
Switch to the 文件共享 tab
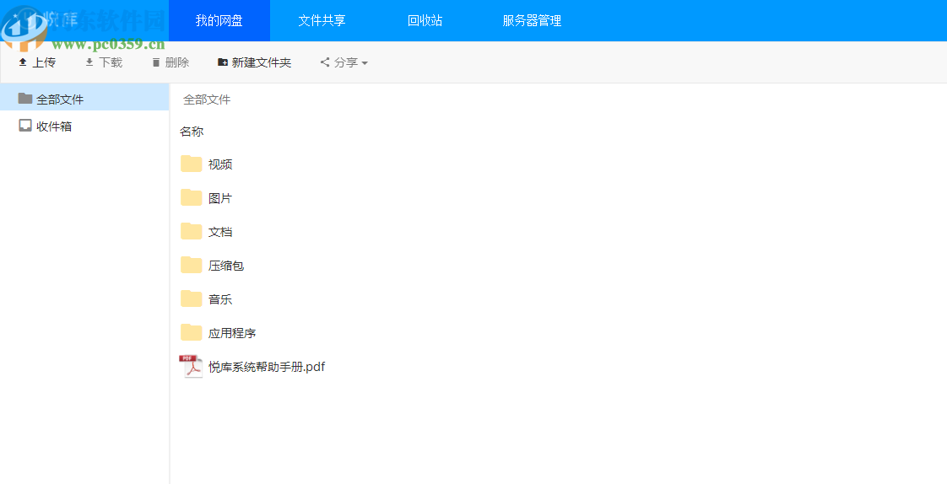[x=322, y=20]
